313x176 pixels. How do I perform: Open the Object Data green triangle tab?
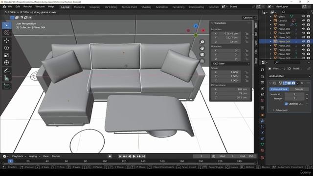(x=263, y=144)
